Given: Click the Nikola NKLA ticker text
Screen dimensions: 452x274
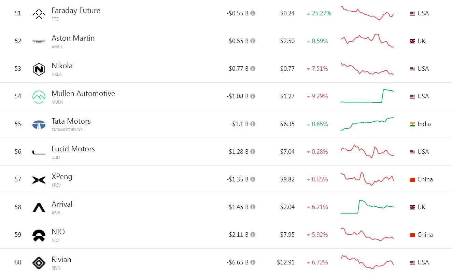Looking at the screenshot, I should [x=57, y=74].
